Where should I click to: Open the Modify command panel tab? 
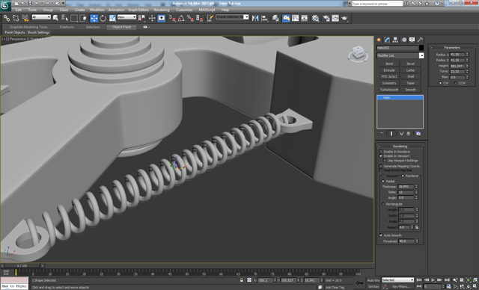[x=387, y=40]
